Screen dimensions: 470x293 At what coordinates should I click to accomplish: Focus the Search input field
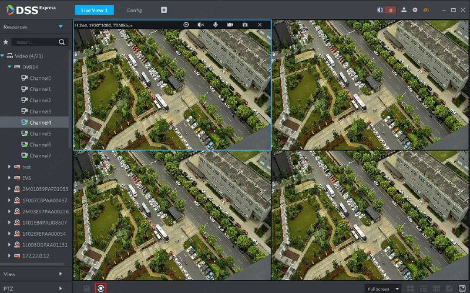[35, 42]
